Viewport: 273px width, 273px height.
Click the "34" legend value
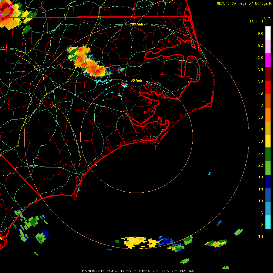coord(261,129)
